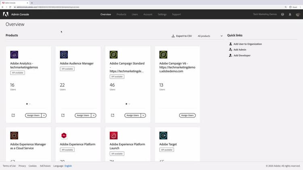Switch to the Support tab
Image resolution: width=303 pixels, height=170 pixels.
point(177,14)
